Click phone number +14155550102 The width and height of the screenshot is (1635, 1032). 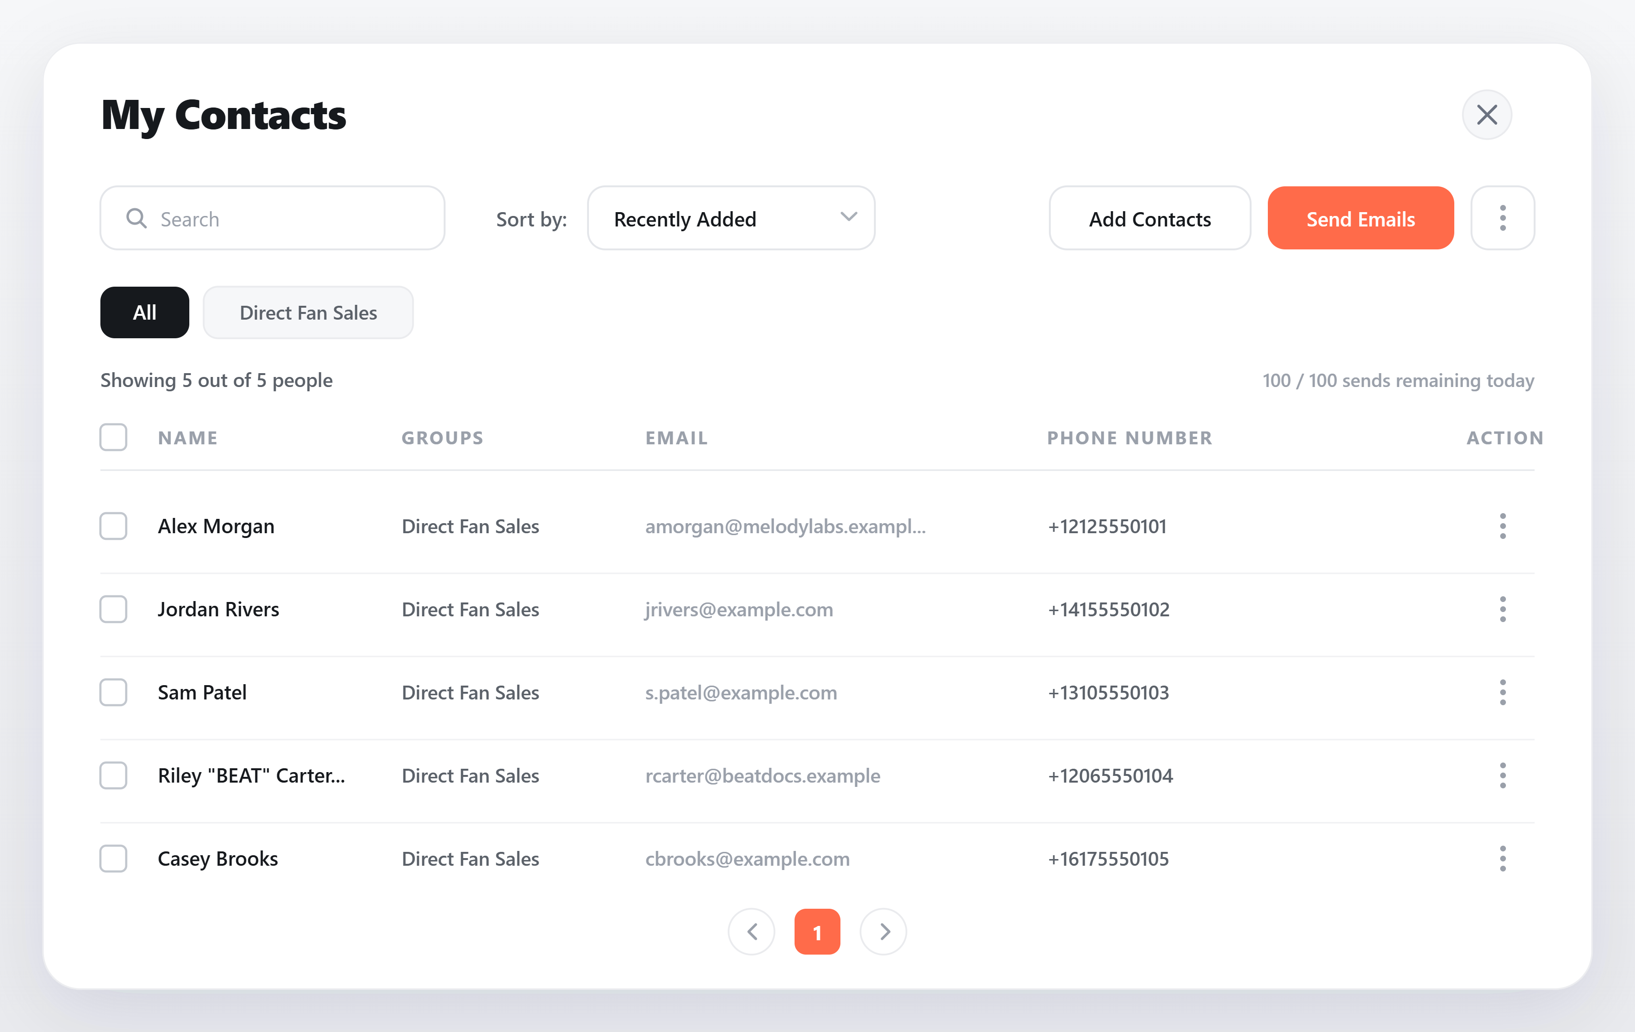pyautogui.click(x=1109, y=609)
